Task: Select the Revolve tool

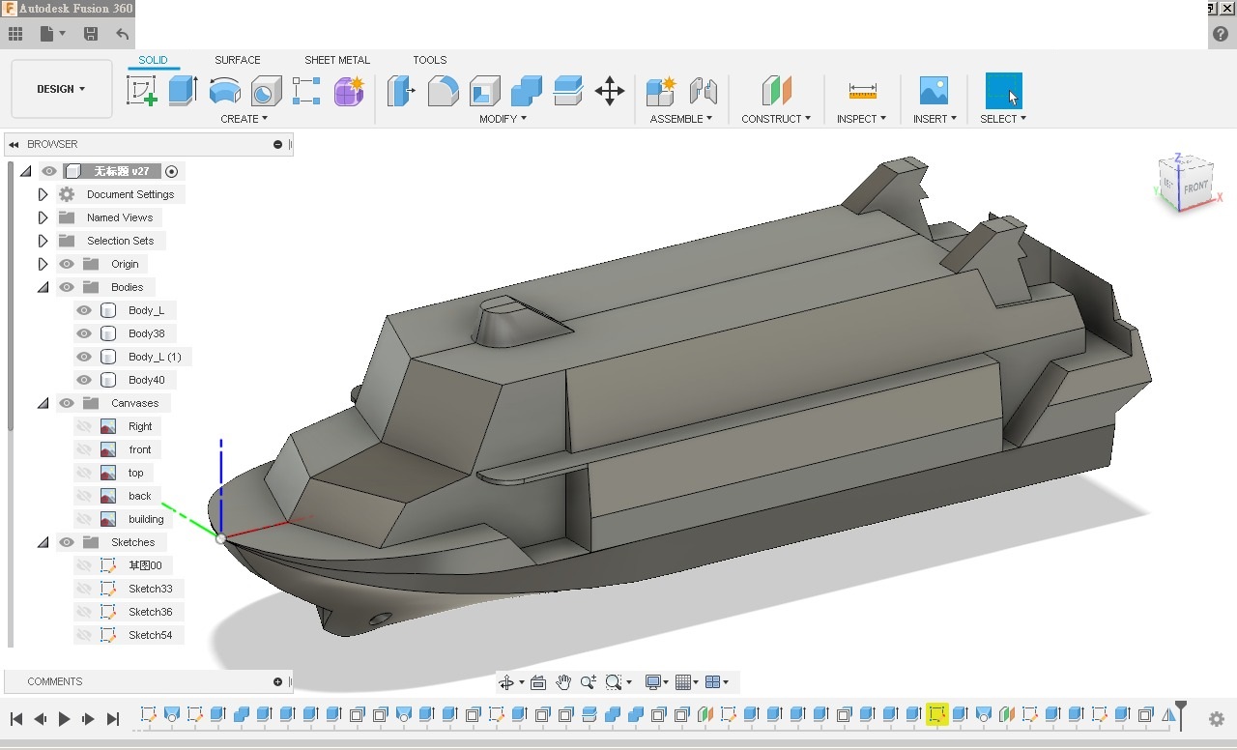Action: click(224, 91)
